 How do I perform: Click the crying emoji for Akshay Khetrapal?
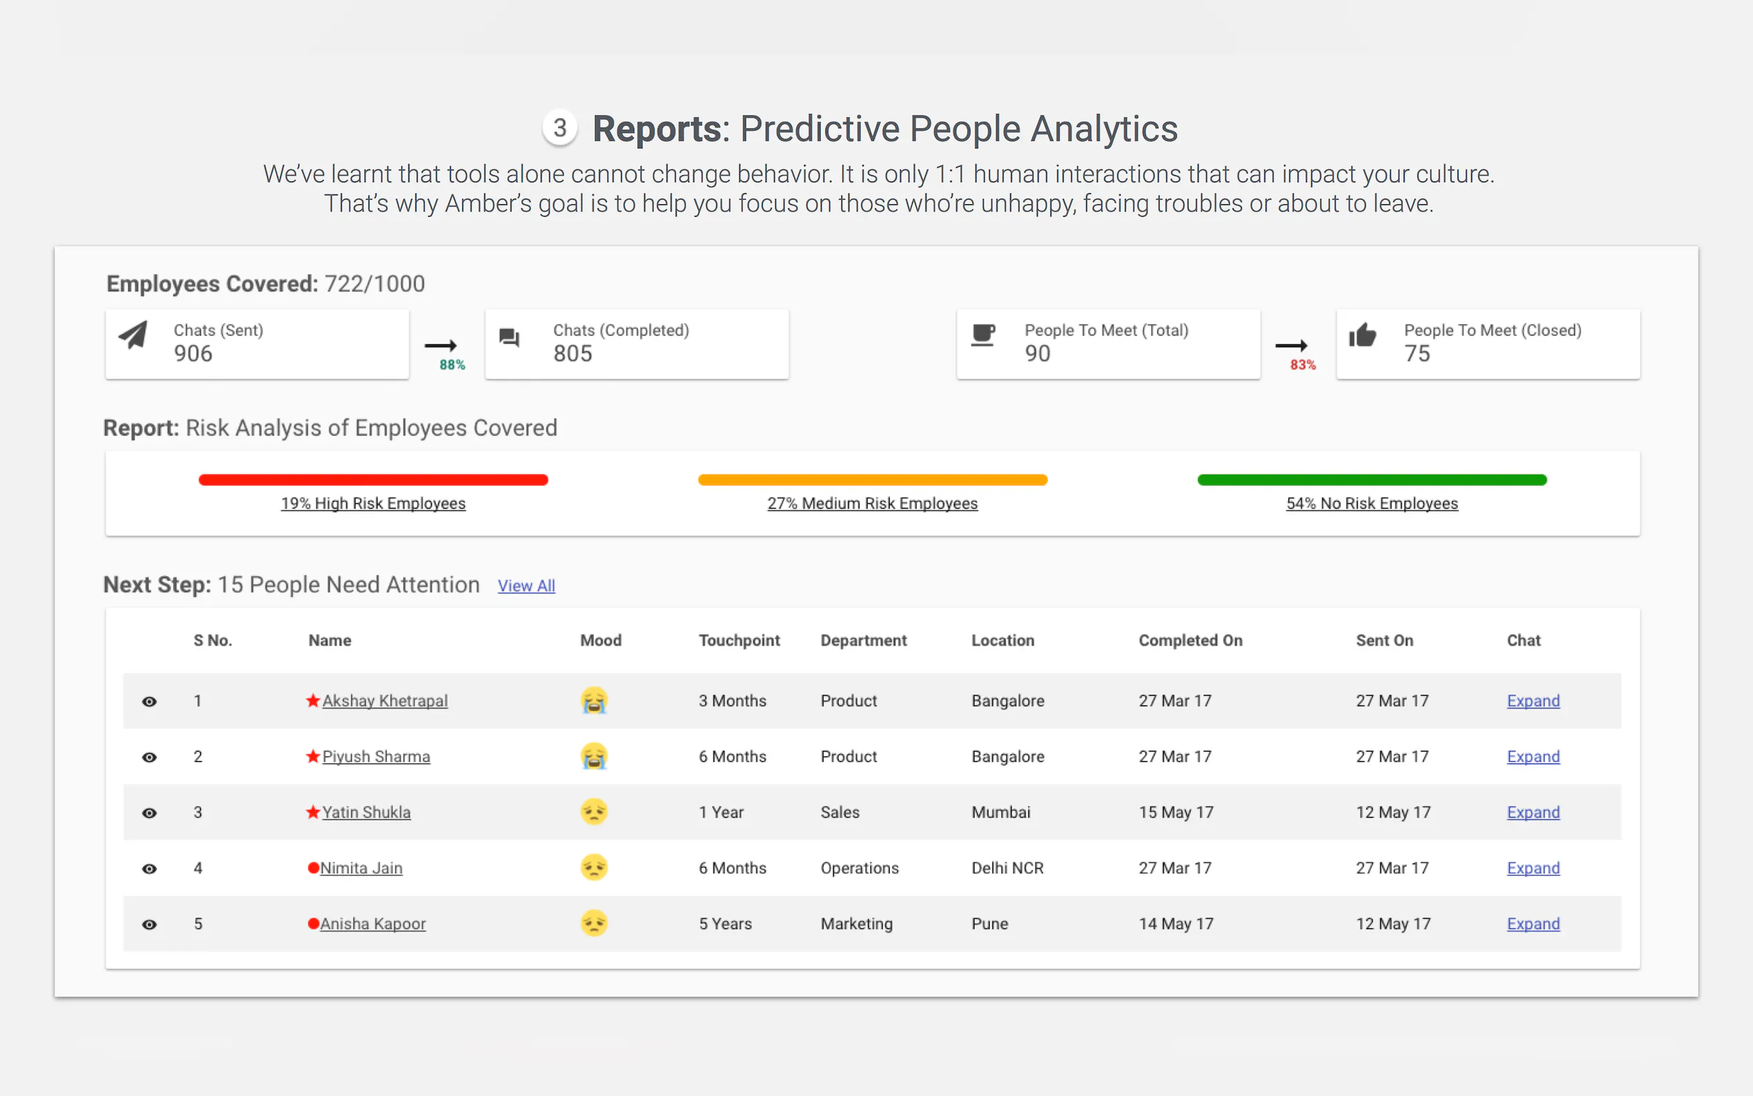tap(594, 701)
